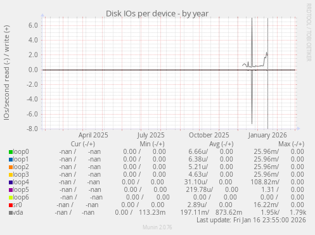Click the sr0 legend label

17,205
